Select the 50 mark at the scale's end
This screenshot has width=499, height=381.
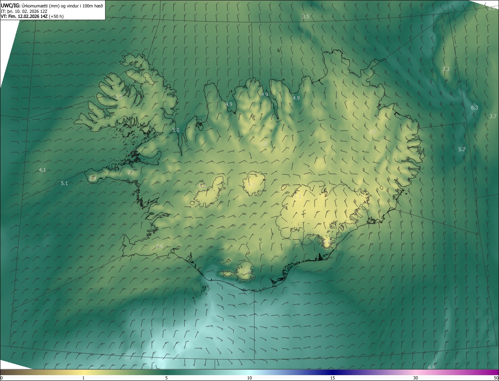[495, 378]
